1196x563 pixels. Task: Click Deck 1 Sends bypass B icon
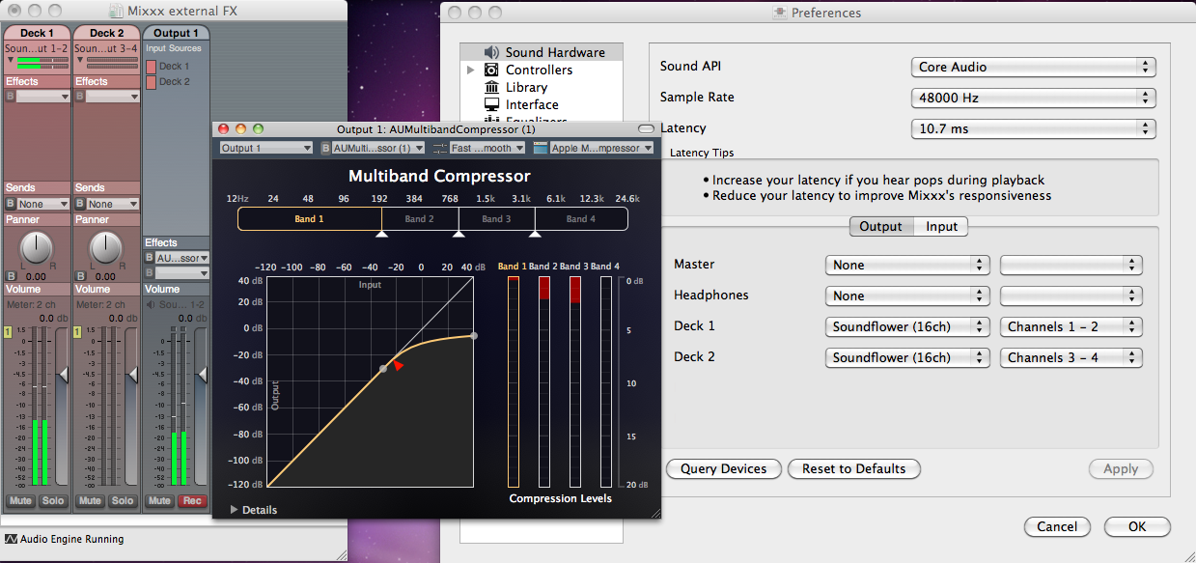coord(11,204)
